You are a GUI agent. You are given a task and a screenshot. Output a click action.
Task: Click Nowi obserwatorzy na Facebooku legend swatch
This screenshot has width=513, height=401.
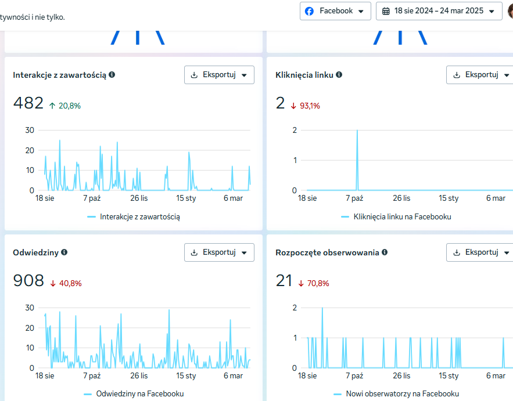(x=338, y=394)
